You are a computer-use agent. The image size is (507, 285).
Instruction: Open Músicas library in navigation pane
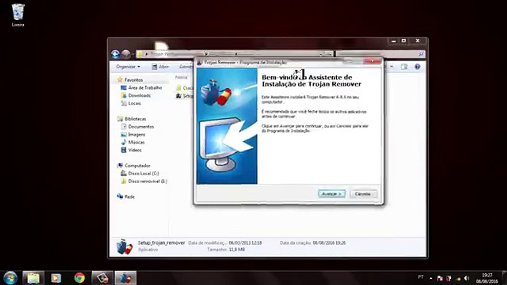pyautogui.click(x=136, y=142)
